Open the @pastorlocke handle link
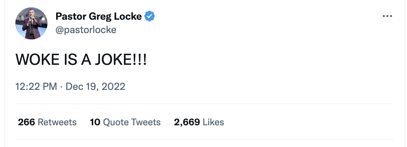The width and height of the screenshot is (407, 147). coord(86,30)
